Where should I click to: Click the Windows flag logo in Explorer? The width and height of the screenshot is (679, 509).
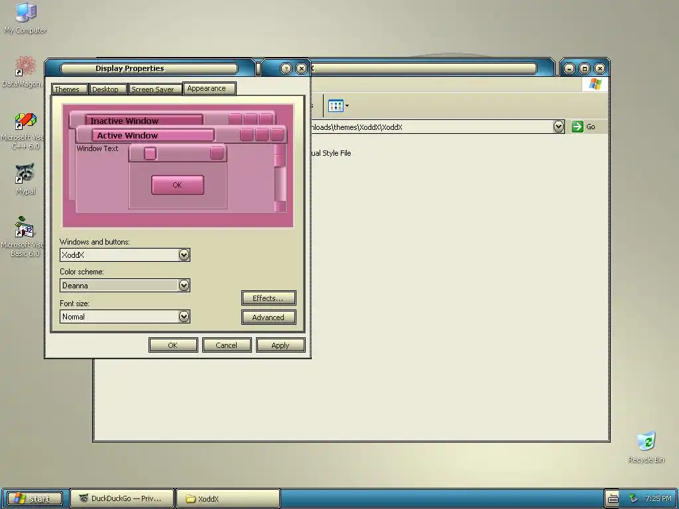(595, 84)
